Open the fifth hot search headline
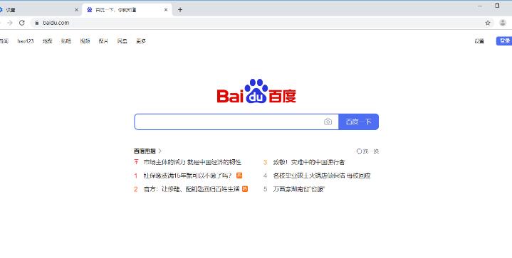This screenshot has height=258, width=512. click(x=299, y=189)
